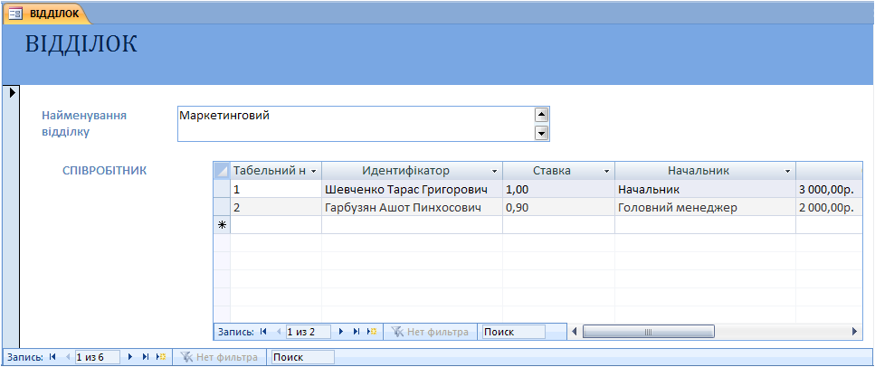Go to previous record in subform navigator
This screenshot has width=875, height=367.
coord(278,332)
